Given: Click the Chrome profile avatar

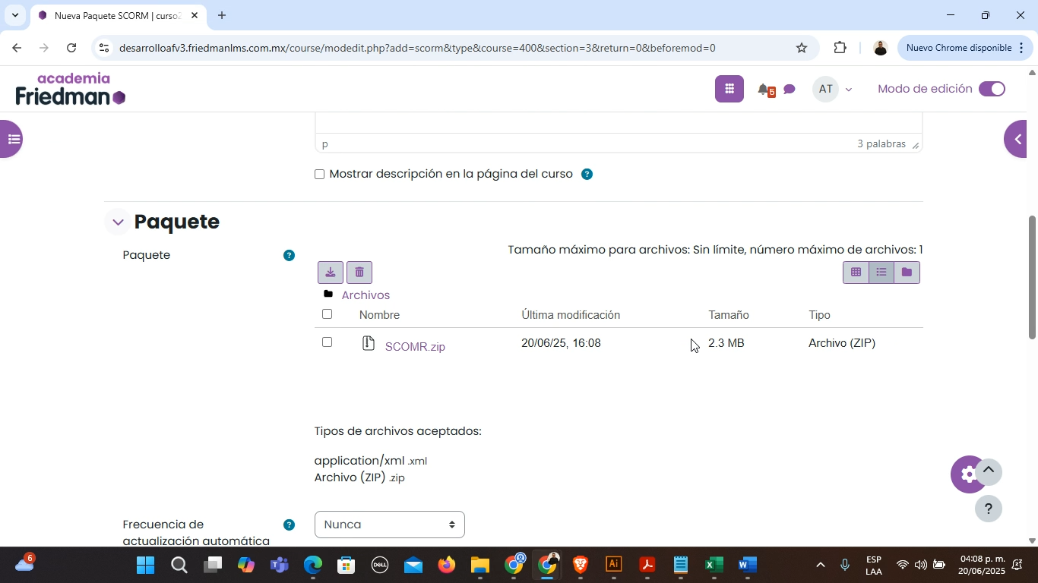Looking at the screenshot, I should click(x=880, y=48).
